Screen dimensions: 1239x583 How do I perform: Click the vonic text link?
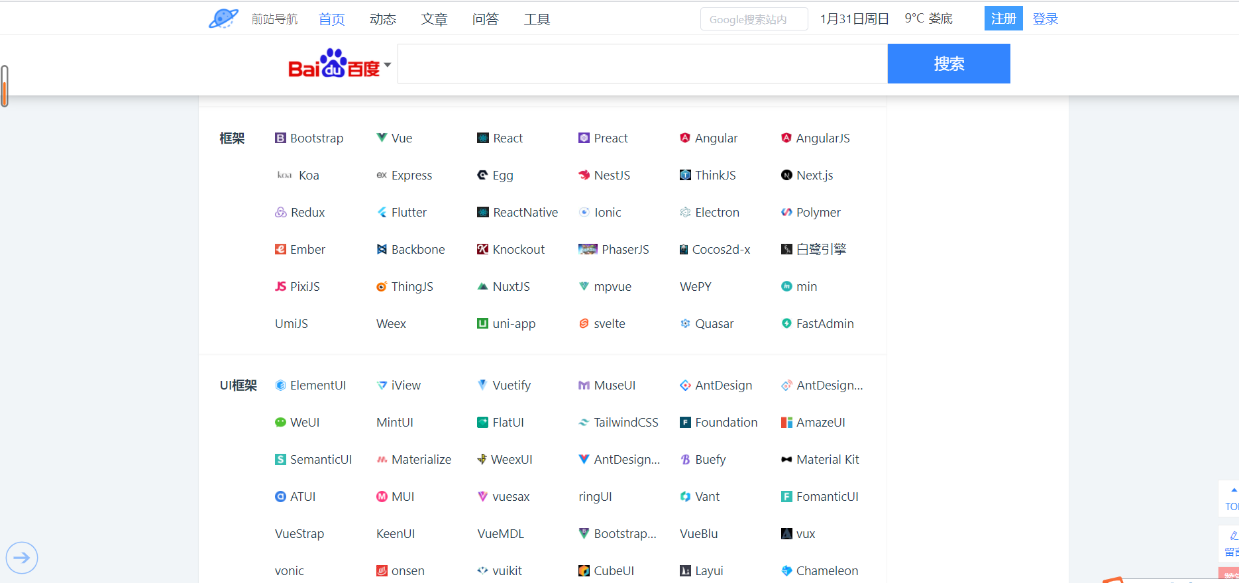point(290,570)
